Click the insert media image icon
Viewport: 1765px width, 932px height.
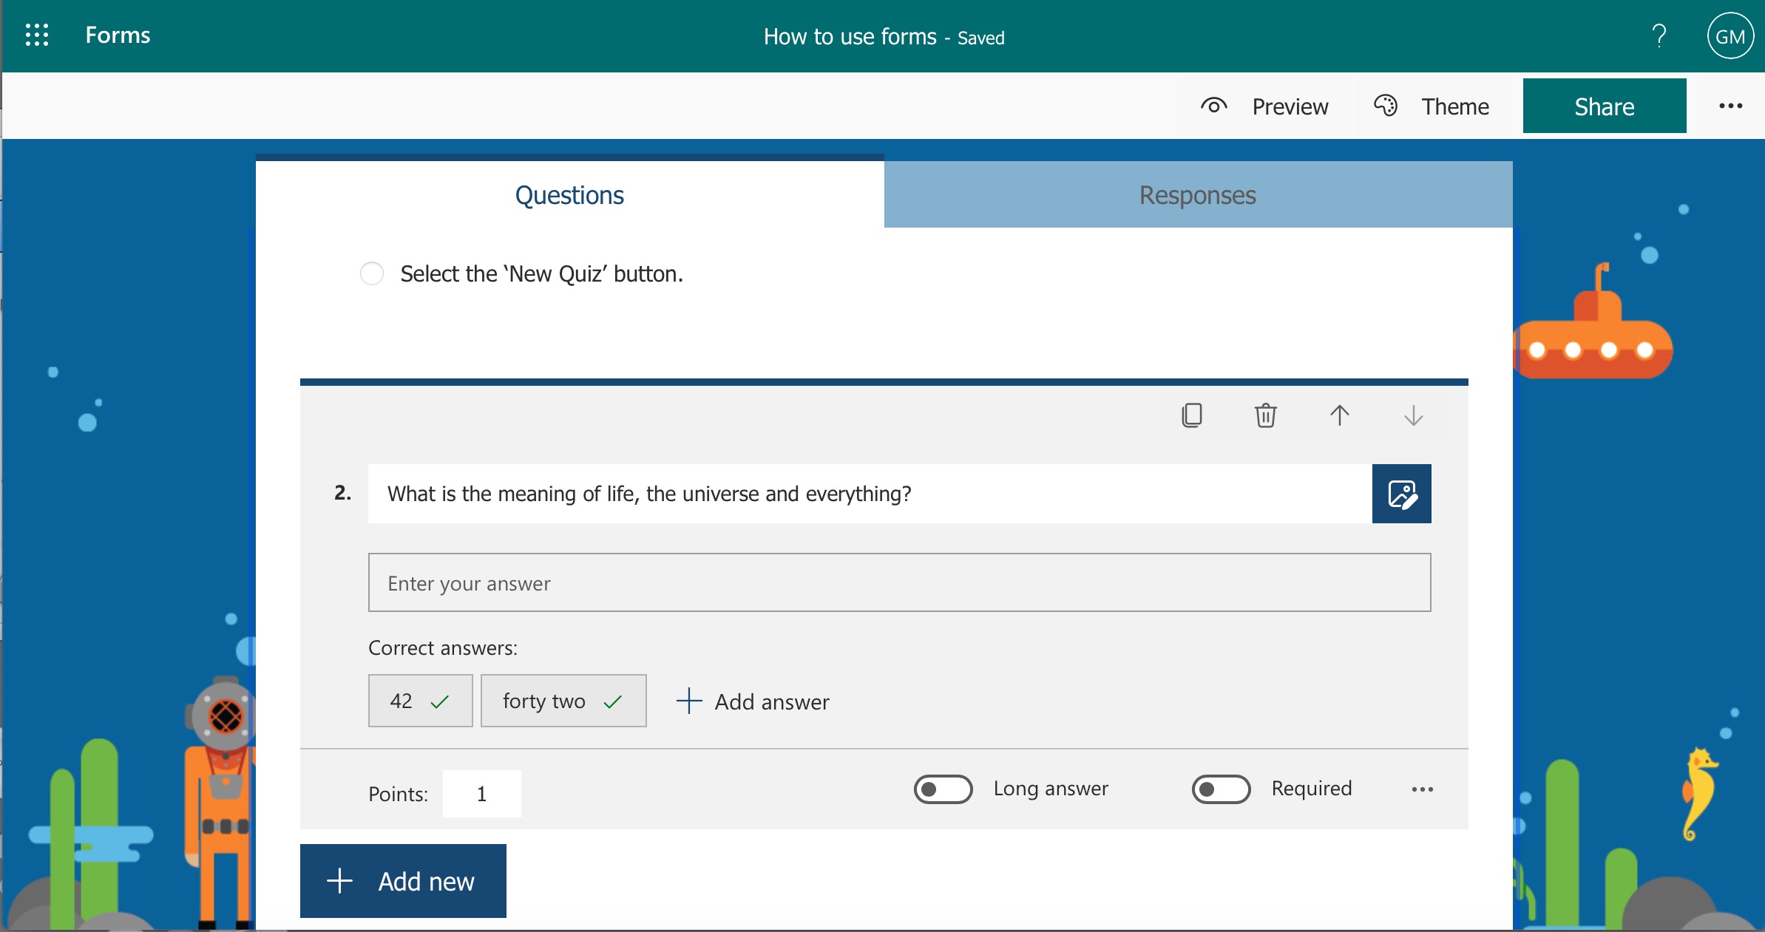point(1401,494)
